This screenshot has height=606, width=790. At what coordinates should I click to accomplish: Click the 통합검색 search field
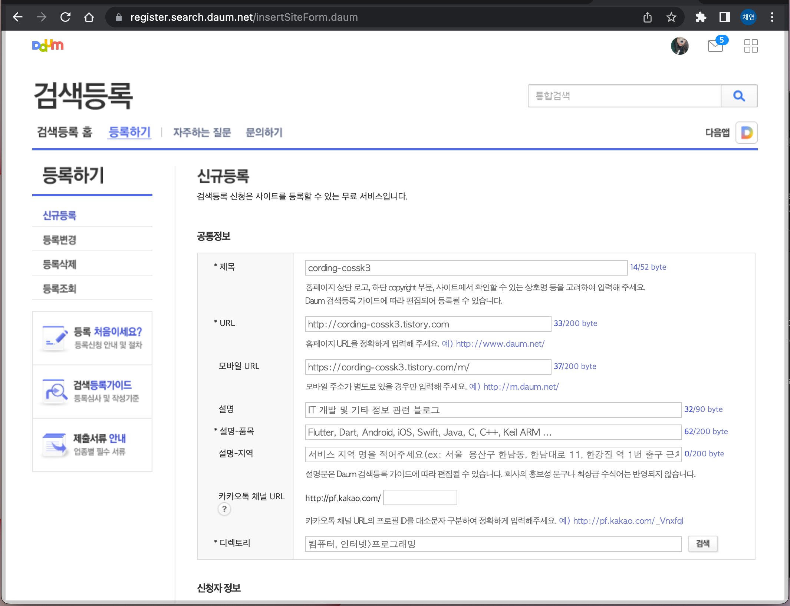625,96
